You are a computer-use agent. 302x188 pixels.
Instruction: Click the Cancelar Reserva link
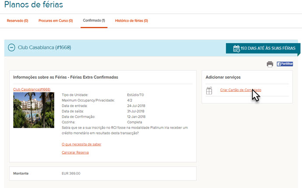[75, 153]
